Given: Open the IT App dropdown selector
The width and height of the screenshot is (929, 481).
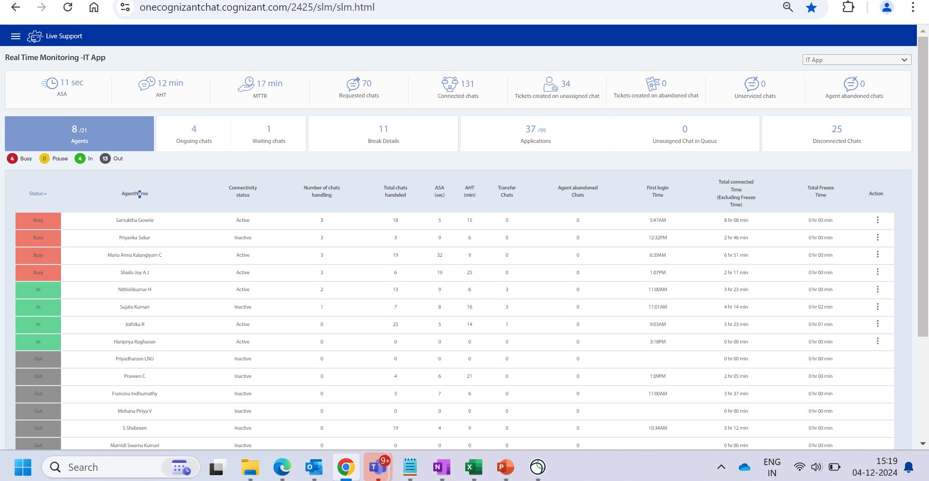Looking at the screenshot, I should 856,60.
